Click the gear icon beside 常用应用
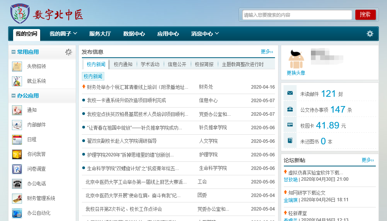The image size is (387, 221). coord(68,52)
